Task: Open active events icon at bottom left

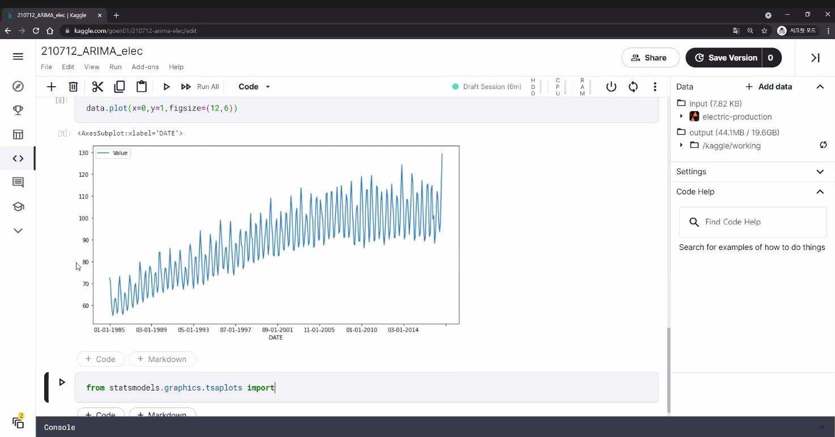Action: pos(18,422)
